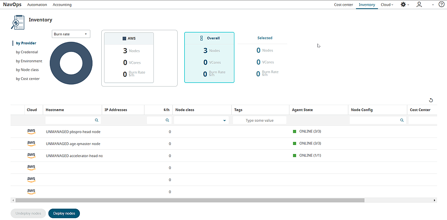Switch to the Cost center tab
Image resolution: width=447 pixels, height=220 pixels.
pyautogui.click(x=344, y=5)
